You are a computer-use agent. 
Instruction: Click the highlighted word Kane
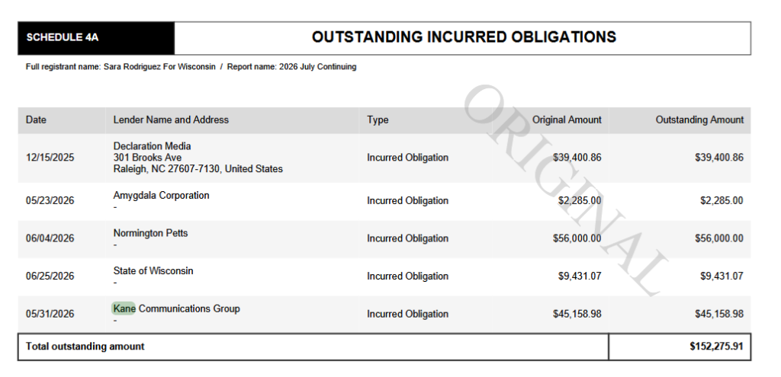(x=124, y=308)
